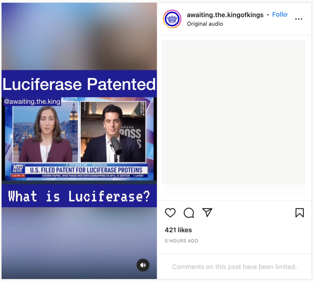Click the empty grey comments panel
Viewport: 314px width, 282px height.
point(233,112)
